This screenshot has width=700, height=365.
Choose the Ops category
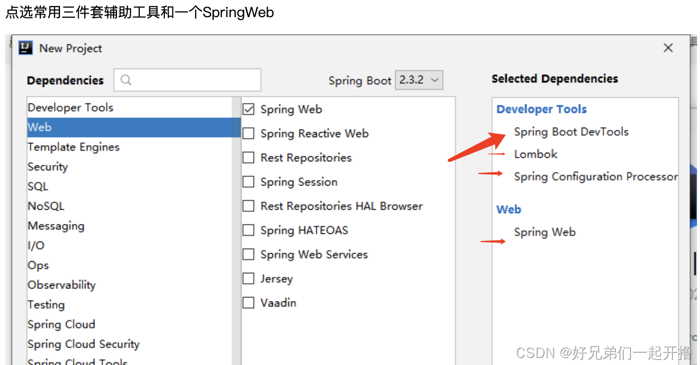[130, 265]
